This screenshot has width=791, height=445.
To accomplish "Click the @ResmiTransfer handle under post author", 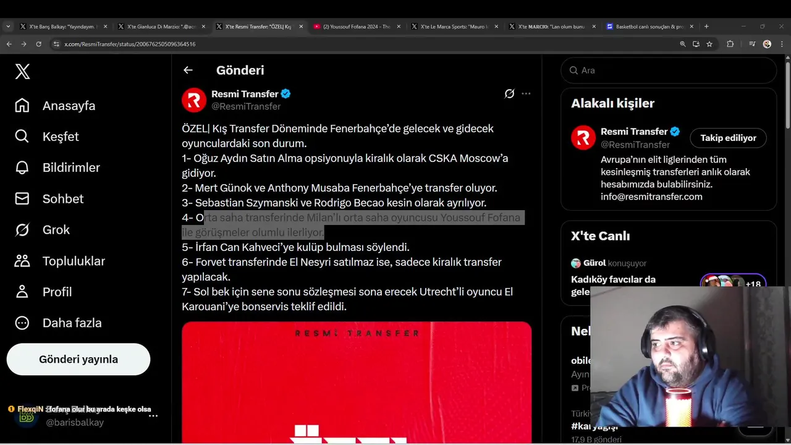I will click(246, 106).
